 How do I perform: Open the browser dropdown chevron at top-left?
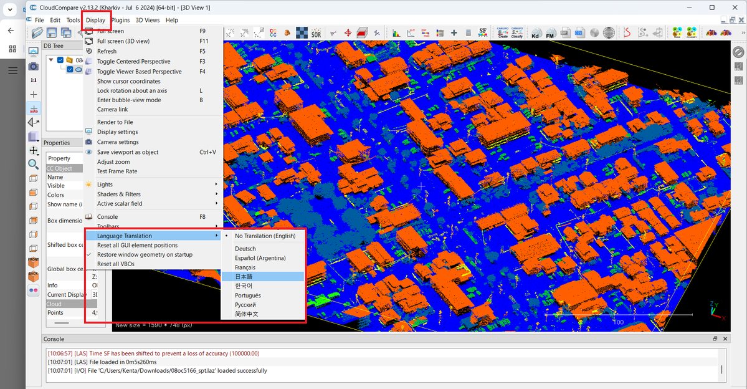[x=10, y=9]
